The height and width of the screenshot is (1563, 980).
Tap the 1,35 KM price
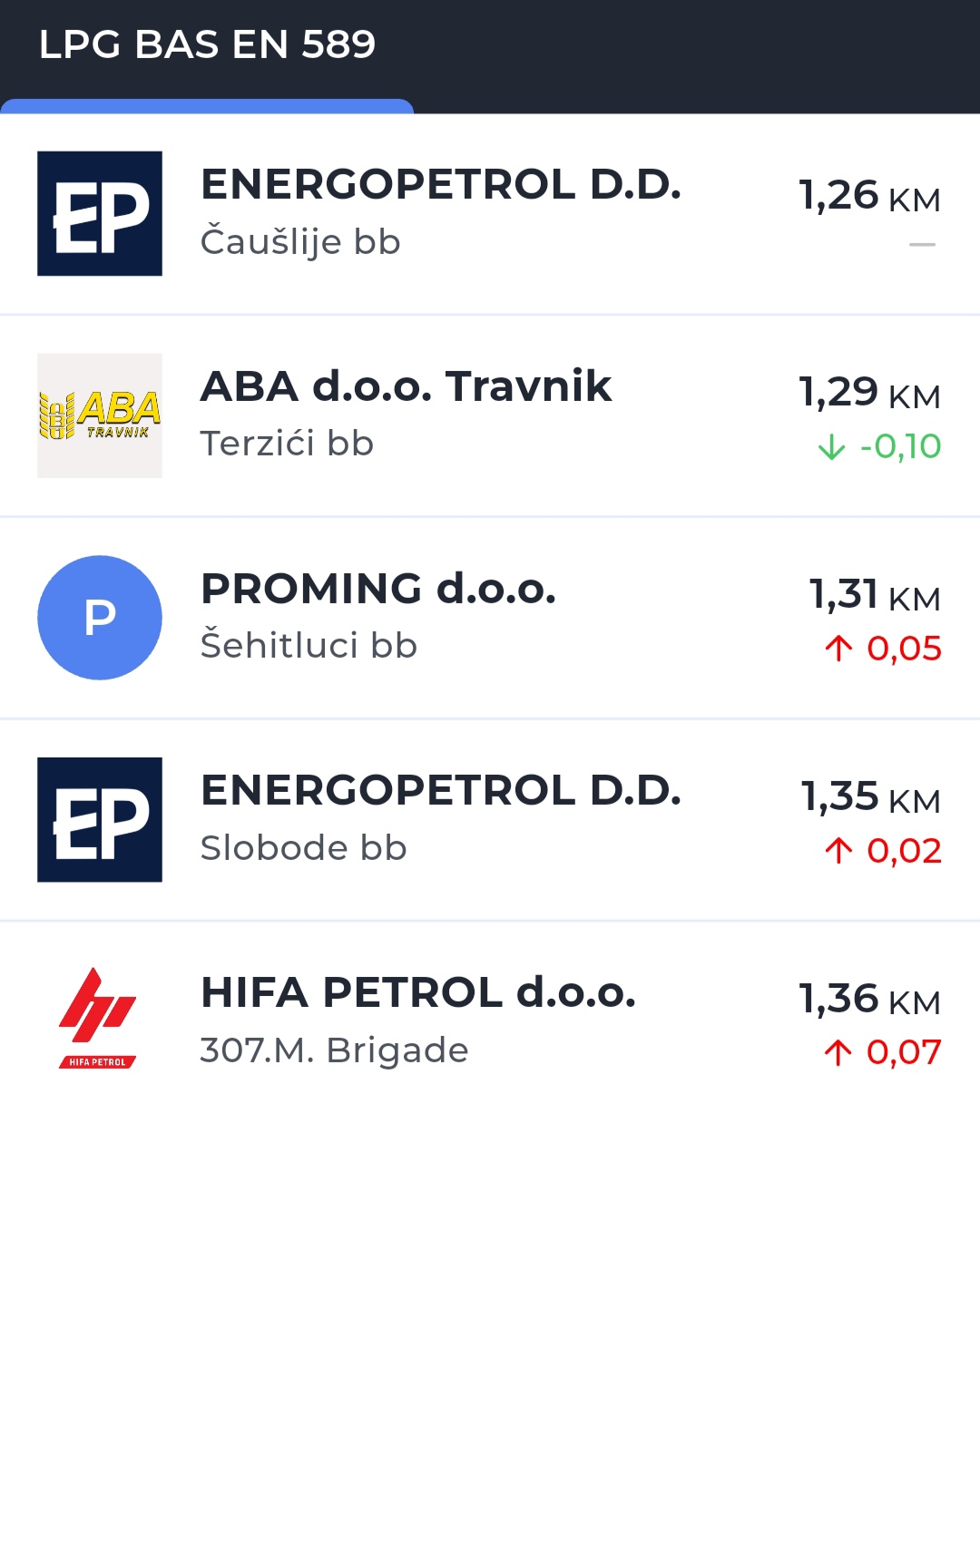[870, 797]
